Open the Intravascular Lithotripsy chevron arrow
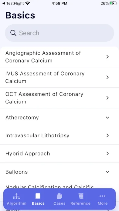Viewport: 119px width, 211px height. tap(107, 136)
